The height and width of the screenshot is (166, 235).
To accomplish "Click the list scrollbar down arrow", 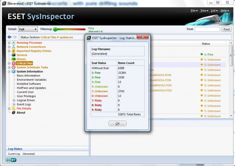I will [231, 116].
